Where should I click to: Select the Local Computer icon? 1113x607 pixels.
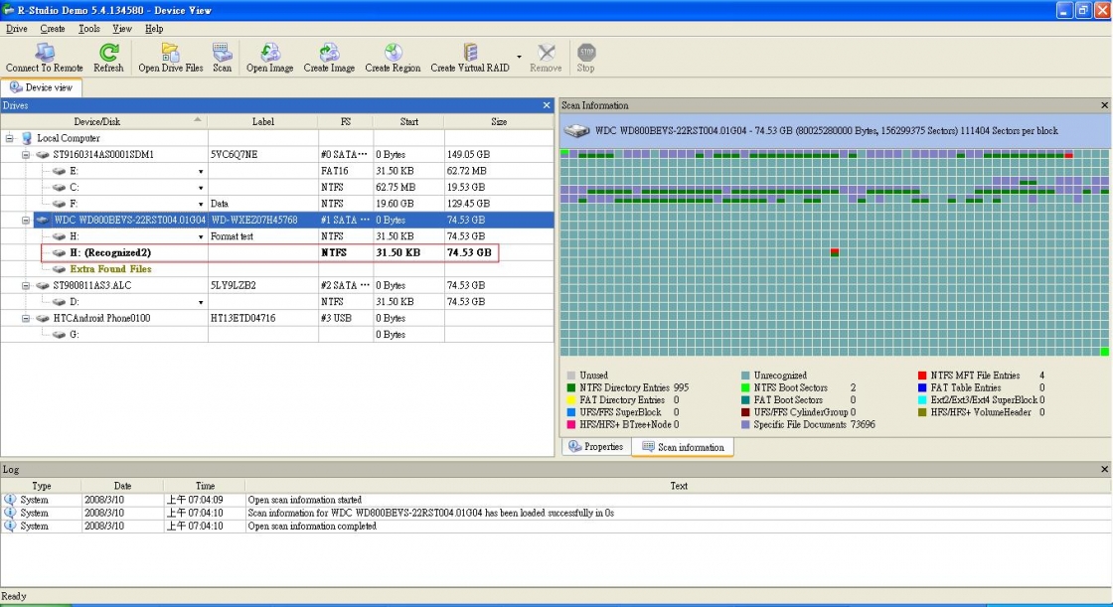click(x=27, y=138)
